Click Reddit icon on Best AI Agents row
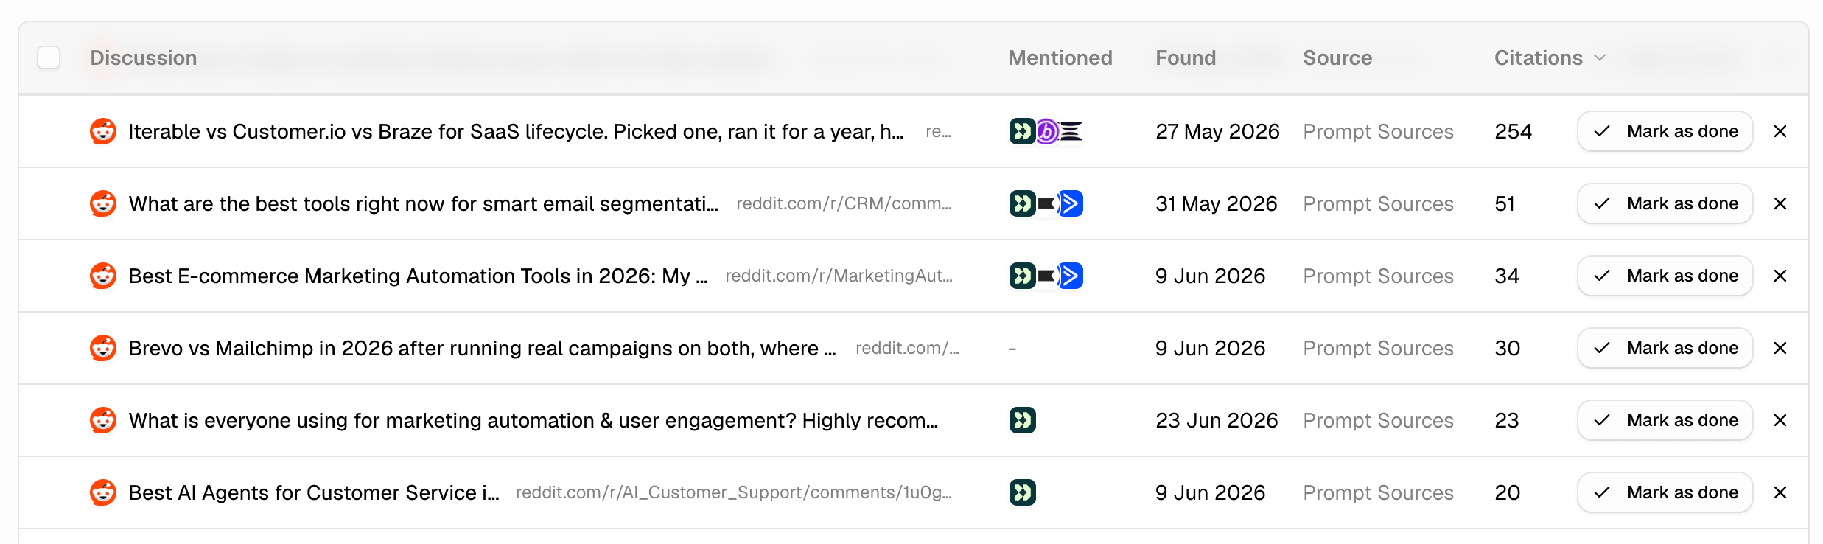The width and height of the screenshot is (1823, 544). coord(103,492)
